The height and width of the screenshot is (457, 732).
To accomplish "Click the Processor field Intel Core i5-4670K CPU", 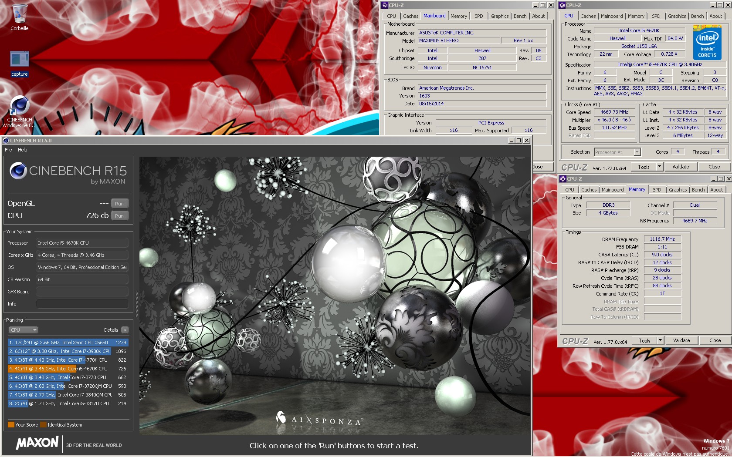I will pyautogui.click(x=82, y=243).
